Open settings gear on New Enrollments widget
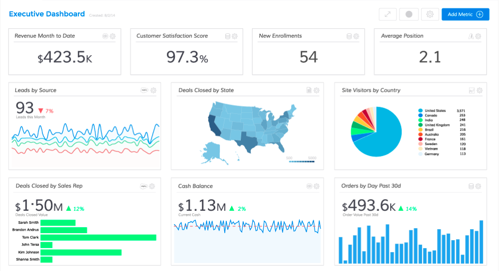 point(357,36)
